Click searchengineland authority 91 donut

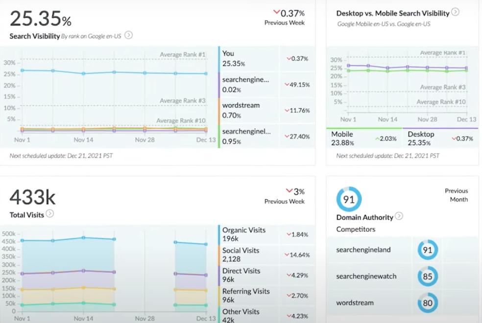click(x=428, y=250)
